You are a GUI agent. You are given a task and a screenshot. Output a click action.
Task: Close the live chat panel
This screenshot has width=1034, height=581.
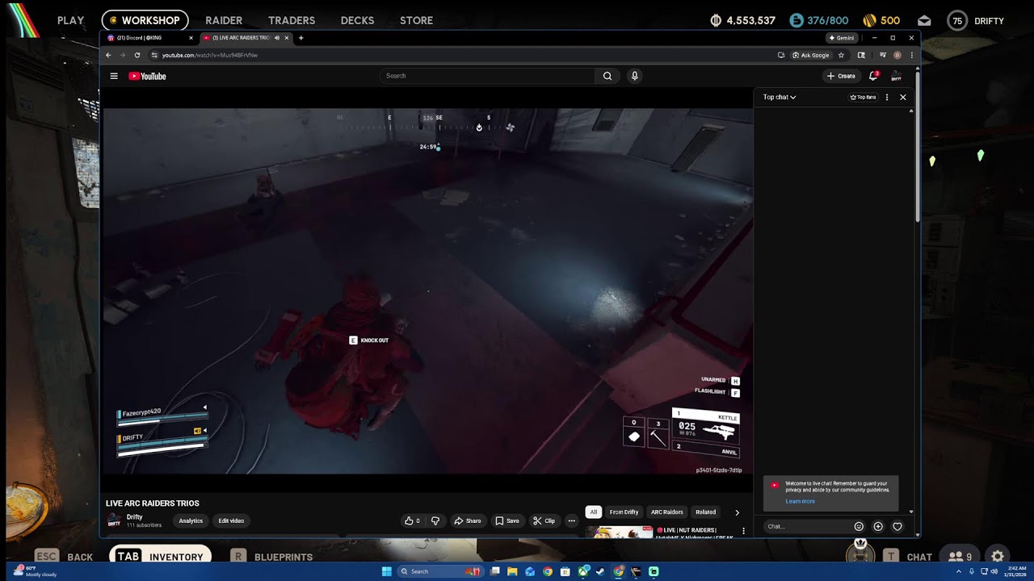point(903,97)
